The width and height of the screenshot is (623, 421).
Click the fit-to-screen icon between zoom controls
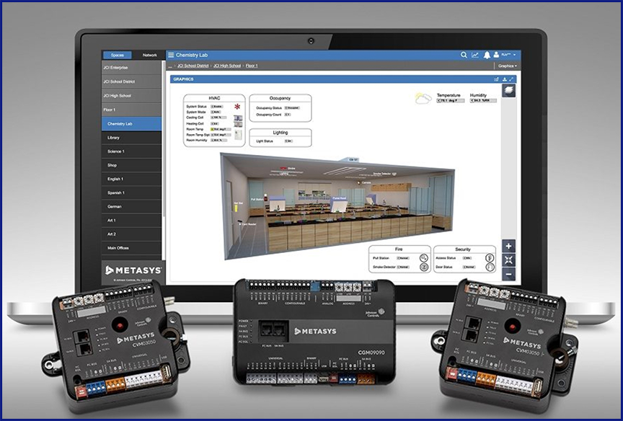point(508,259)
